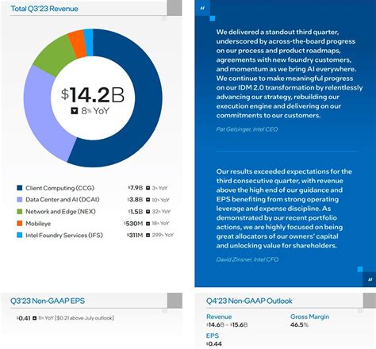Image resolution: width=376 pixels, height=349 pixels.
Task: Click the 'David Zinsner, Intel CFO' attribution
Action: (247, 259)
